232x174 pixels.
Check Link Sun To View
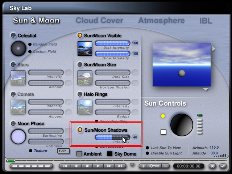pyautogui.click(x=148, y=148)
